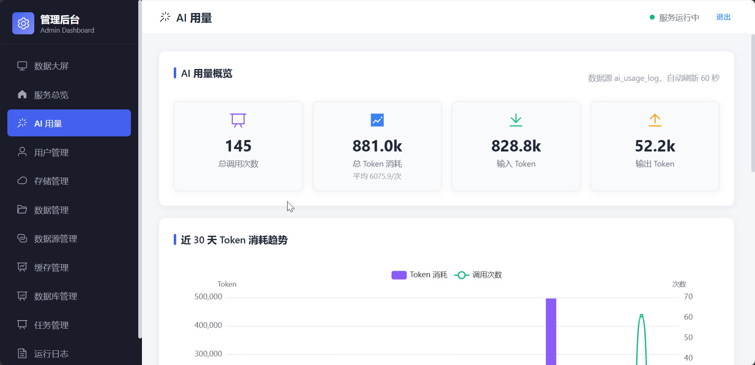
Task: Click the 平均 6075.9/次 text
Action: tap(377, 176)
